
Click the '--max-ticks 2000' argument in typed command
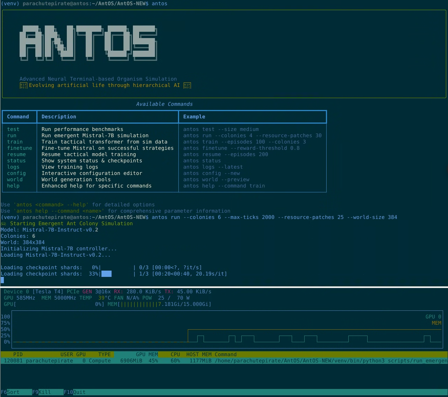(249, 217)
